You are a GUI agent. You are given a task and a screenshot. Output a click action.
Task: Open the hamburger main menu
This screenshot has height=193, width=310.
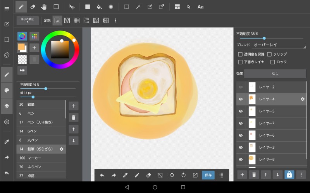coord(7,8)
